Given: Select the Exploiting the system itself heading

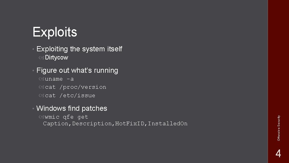Looking at the screenshot, I should point(79,49).
